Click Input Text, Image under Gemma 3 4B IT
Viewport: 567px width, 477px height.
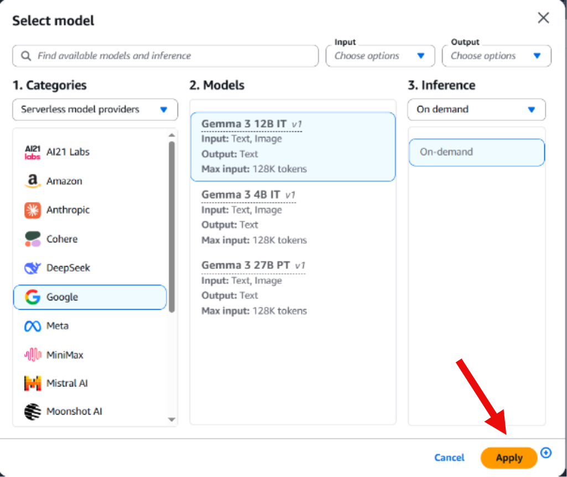[242, 210]
